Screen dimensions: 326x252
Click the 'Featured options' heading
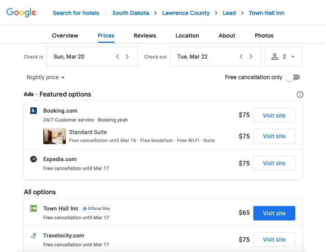[x=65, y=94]
